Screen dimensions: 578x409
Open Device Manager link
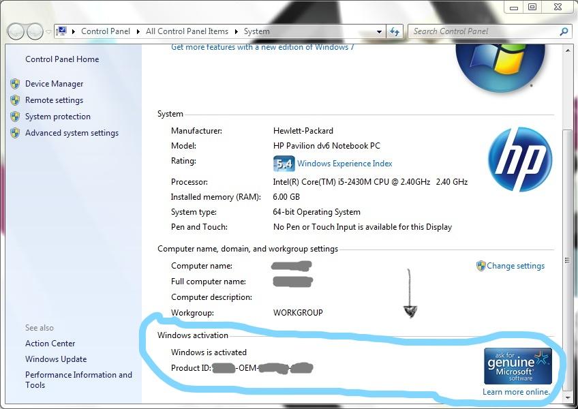[55, 84]
